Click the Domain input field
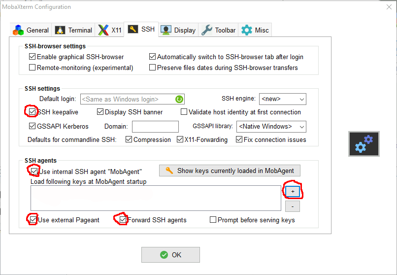Image resolution: width=397 pixels, height=275 pixels. pyautogui.click(x=155, y=127)
